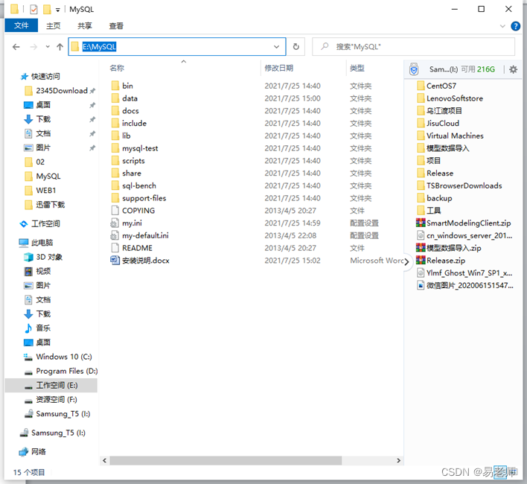Click the 搜索"MySQL" search box
Image resolution: width=527 pixels, height=484 pixels.
pyautogui.click(x=413, y=47)
